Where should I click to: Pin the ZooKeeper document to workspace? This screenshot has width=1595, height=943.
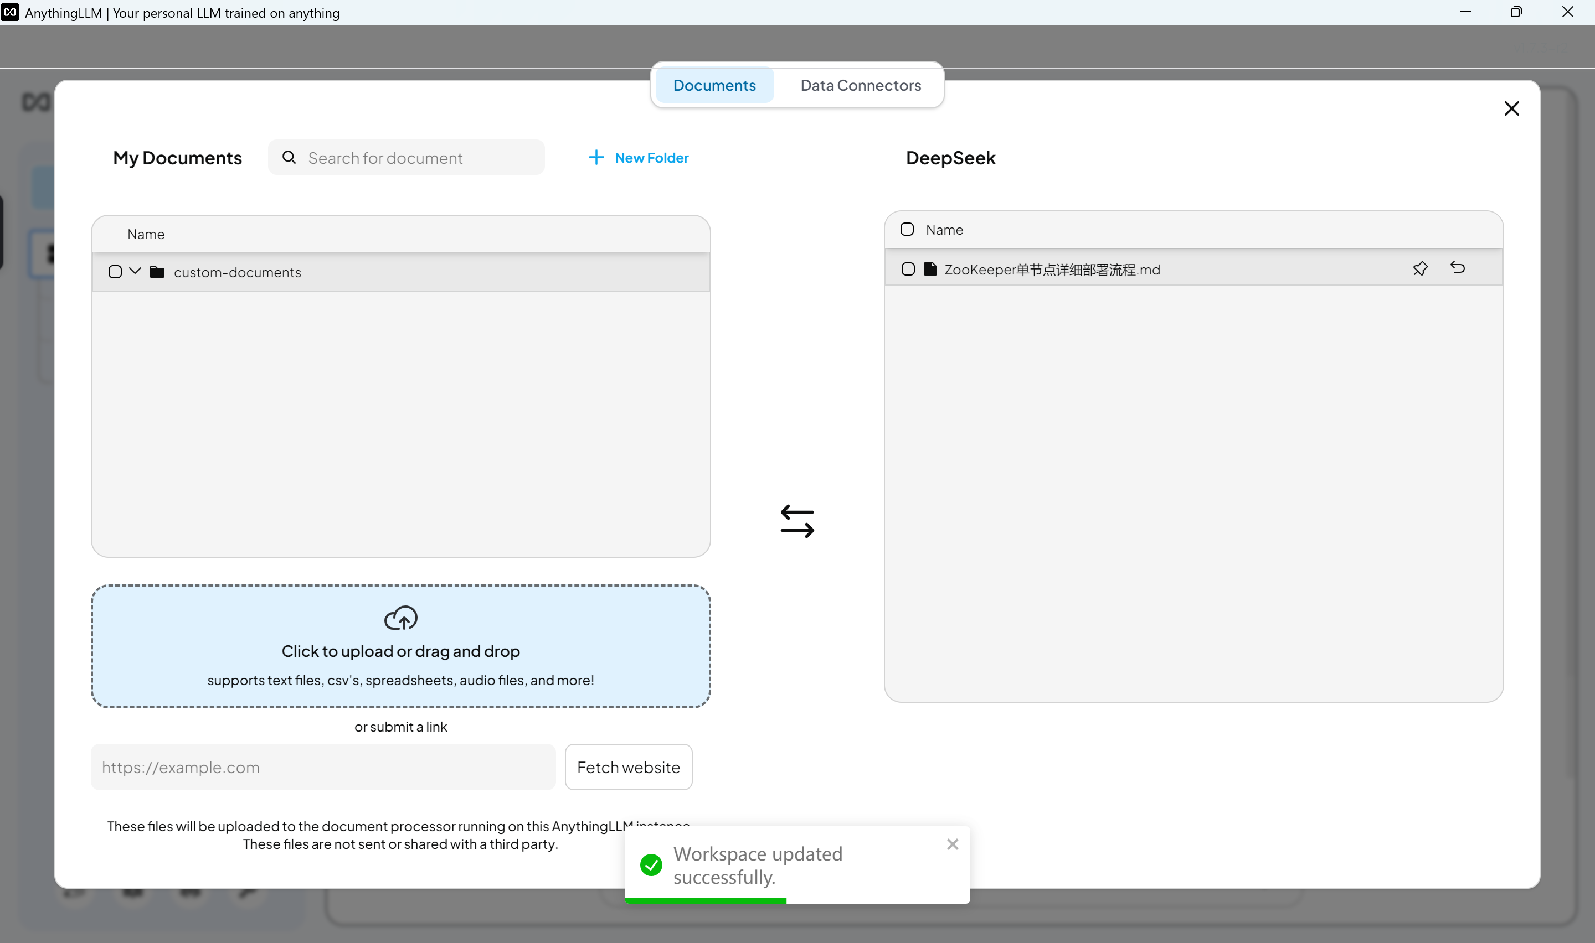coord(1419,269)
